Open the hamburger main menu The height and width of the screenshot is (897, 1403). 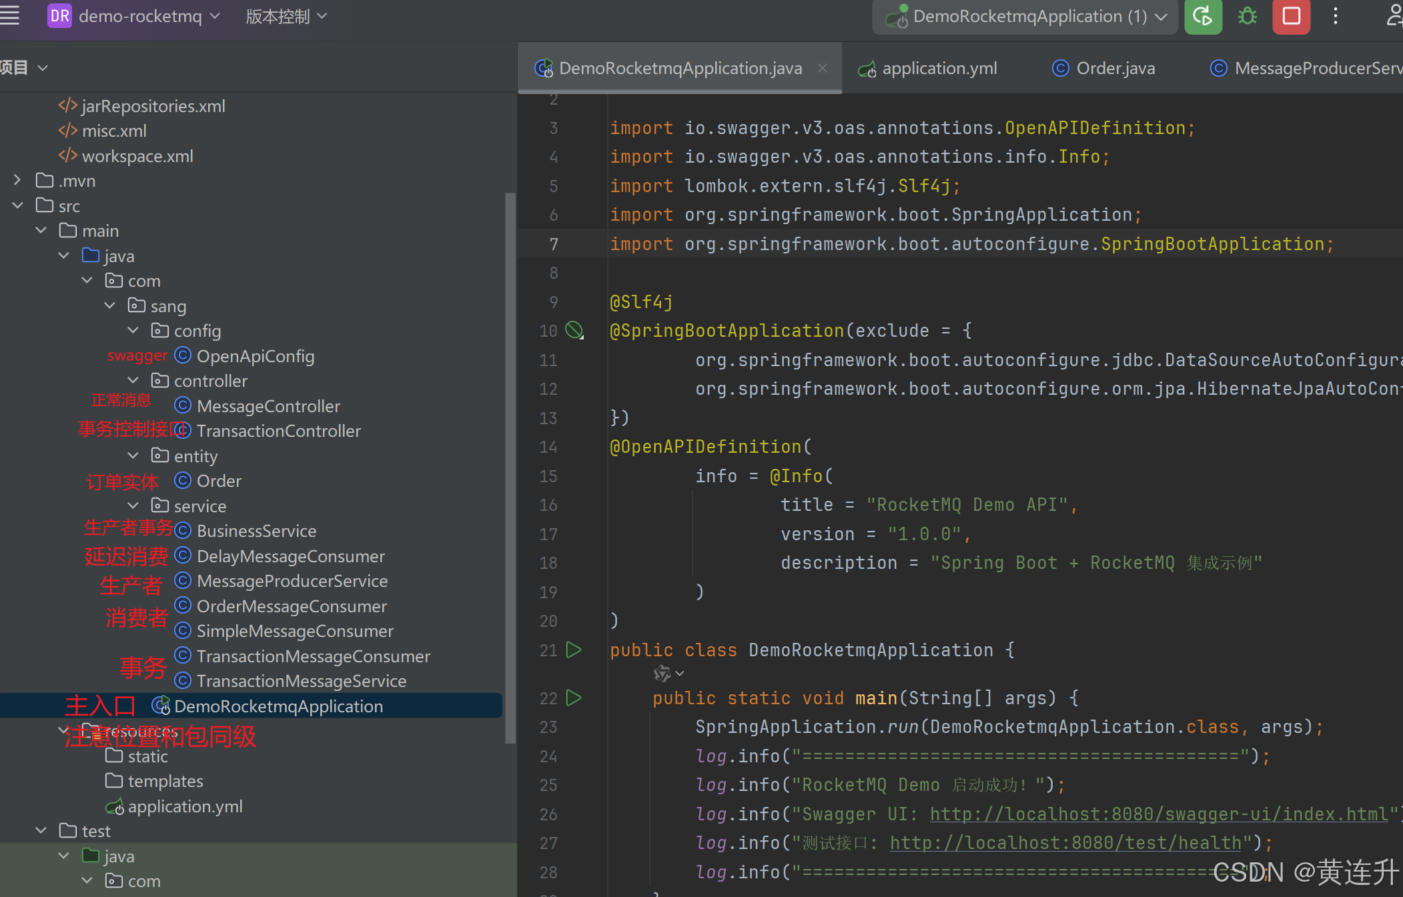pos(9,15)
